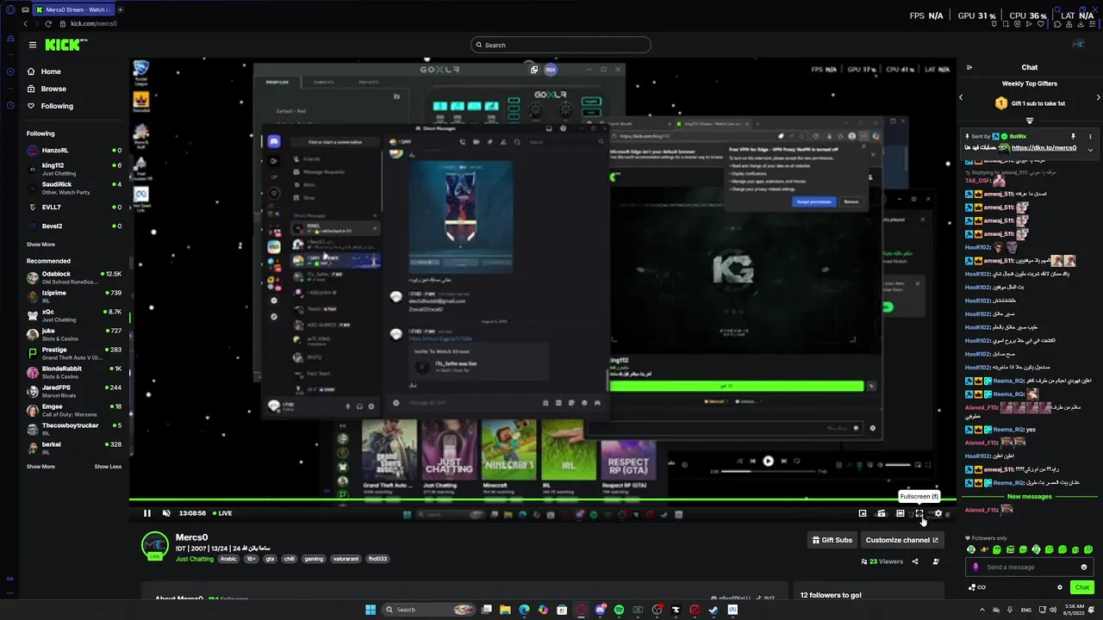Open Thecowboytrucker recommended channel
1103x620 pixels.
[74, 429]
